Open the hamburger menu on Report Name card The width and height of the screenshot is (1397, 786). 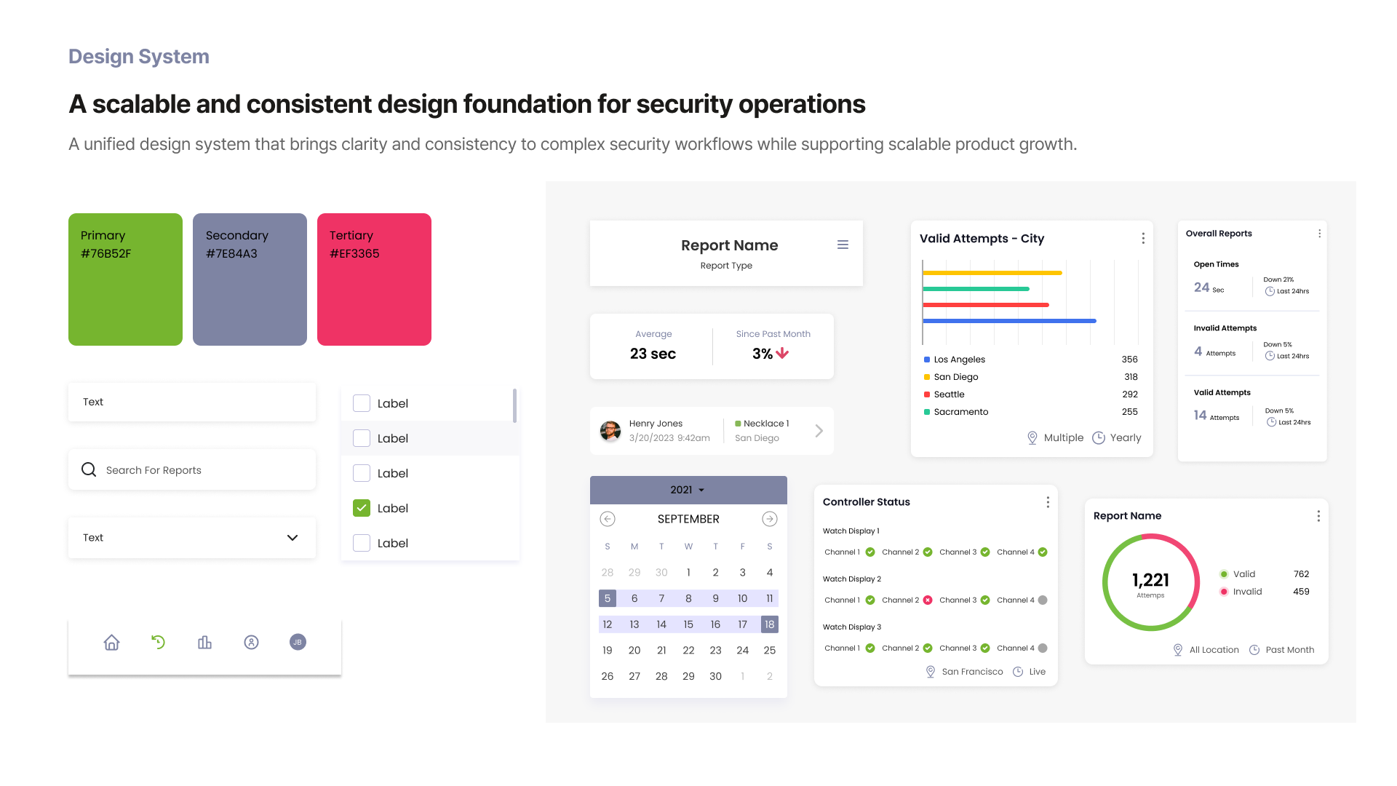(843, 245)
